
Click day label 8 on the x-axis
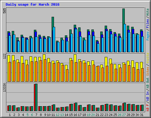[41, 115]
